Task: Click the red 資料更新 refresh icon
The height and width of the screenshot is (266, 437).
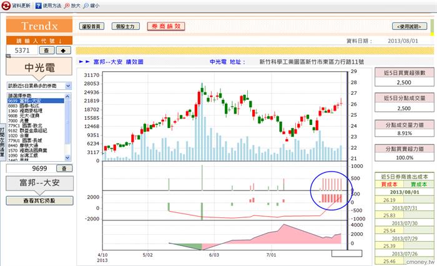Action: coord(6,6)
